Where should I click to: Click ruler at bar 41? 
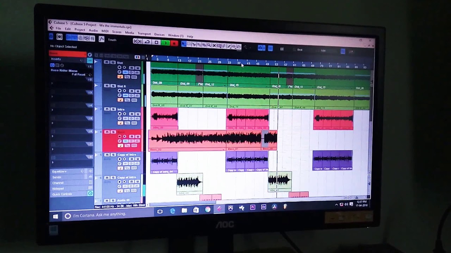point(248,64)
